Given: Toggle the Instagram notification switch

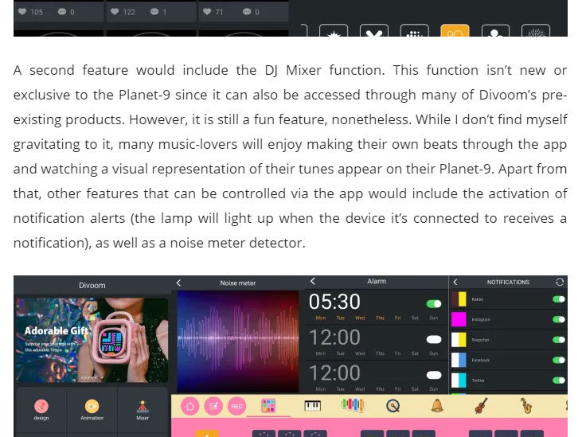Looking at the screenshot, I should pyautogui.click(x=559, y=319).
